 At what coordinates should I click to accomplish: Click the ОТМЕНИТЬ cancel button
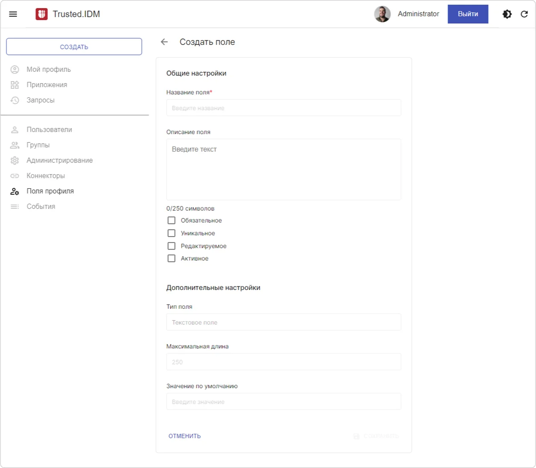pyautogui.click(x=185, y=436)
